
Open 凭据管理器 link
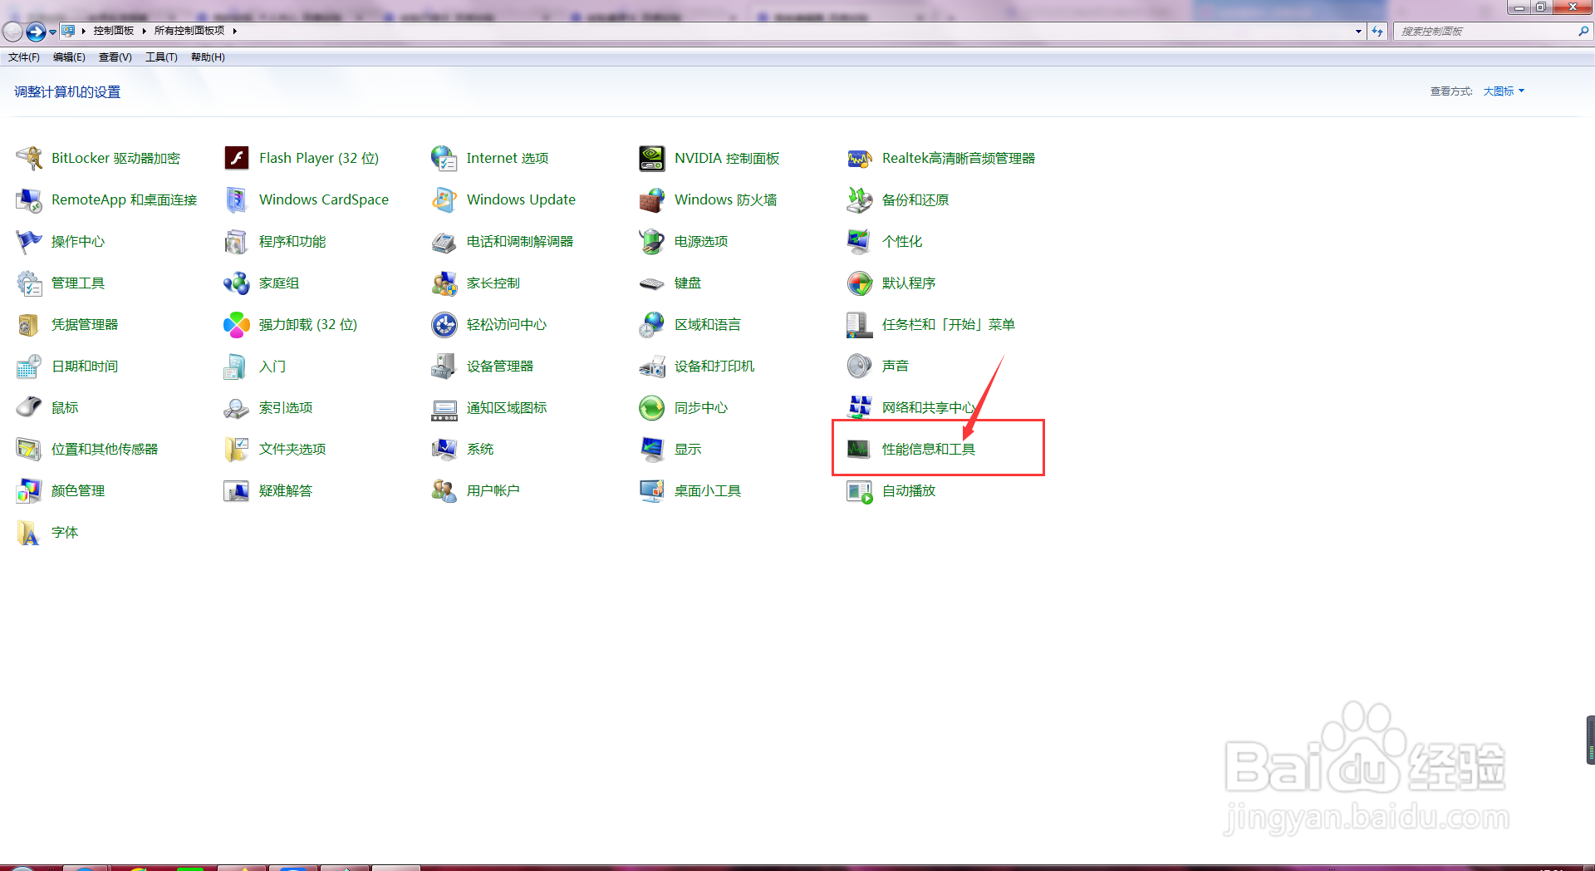click(85, 324)
